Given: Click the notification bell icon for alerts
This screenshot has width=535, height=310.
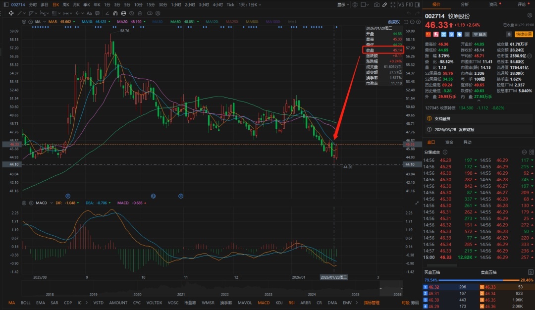Looking at the screenshot, I should coord(509,34).
